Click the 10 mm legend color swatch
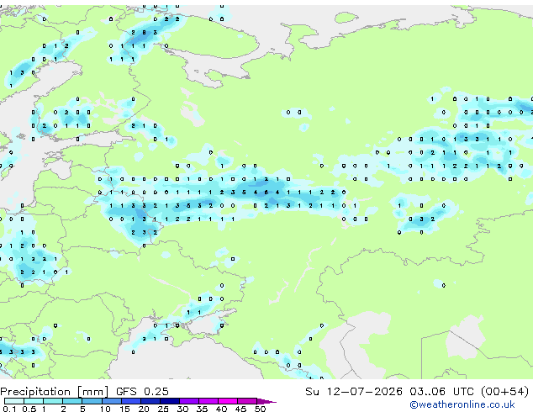533x412 pixels. (x=111, y=401)
